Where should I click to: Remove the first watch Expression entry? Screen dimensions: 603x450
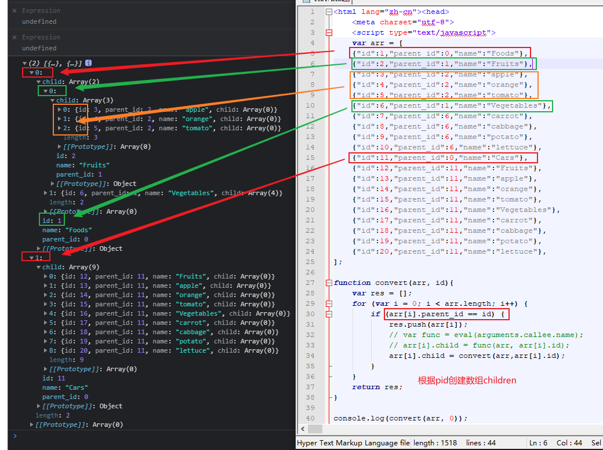pos(14,11)
